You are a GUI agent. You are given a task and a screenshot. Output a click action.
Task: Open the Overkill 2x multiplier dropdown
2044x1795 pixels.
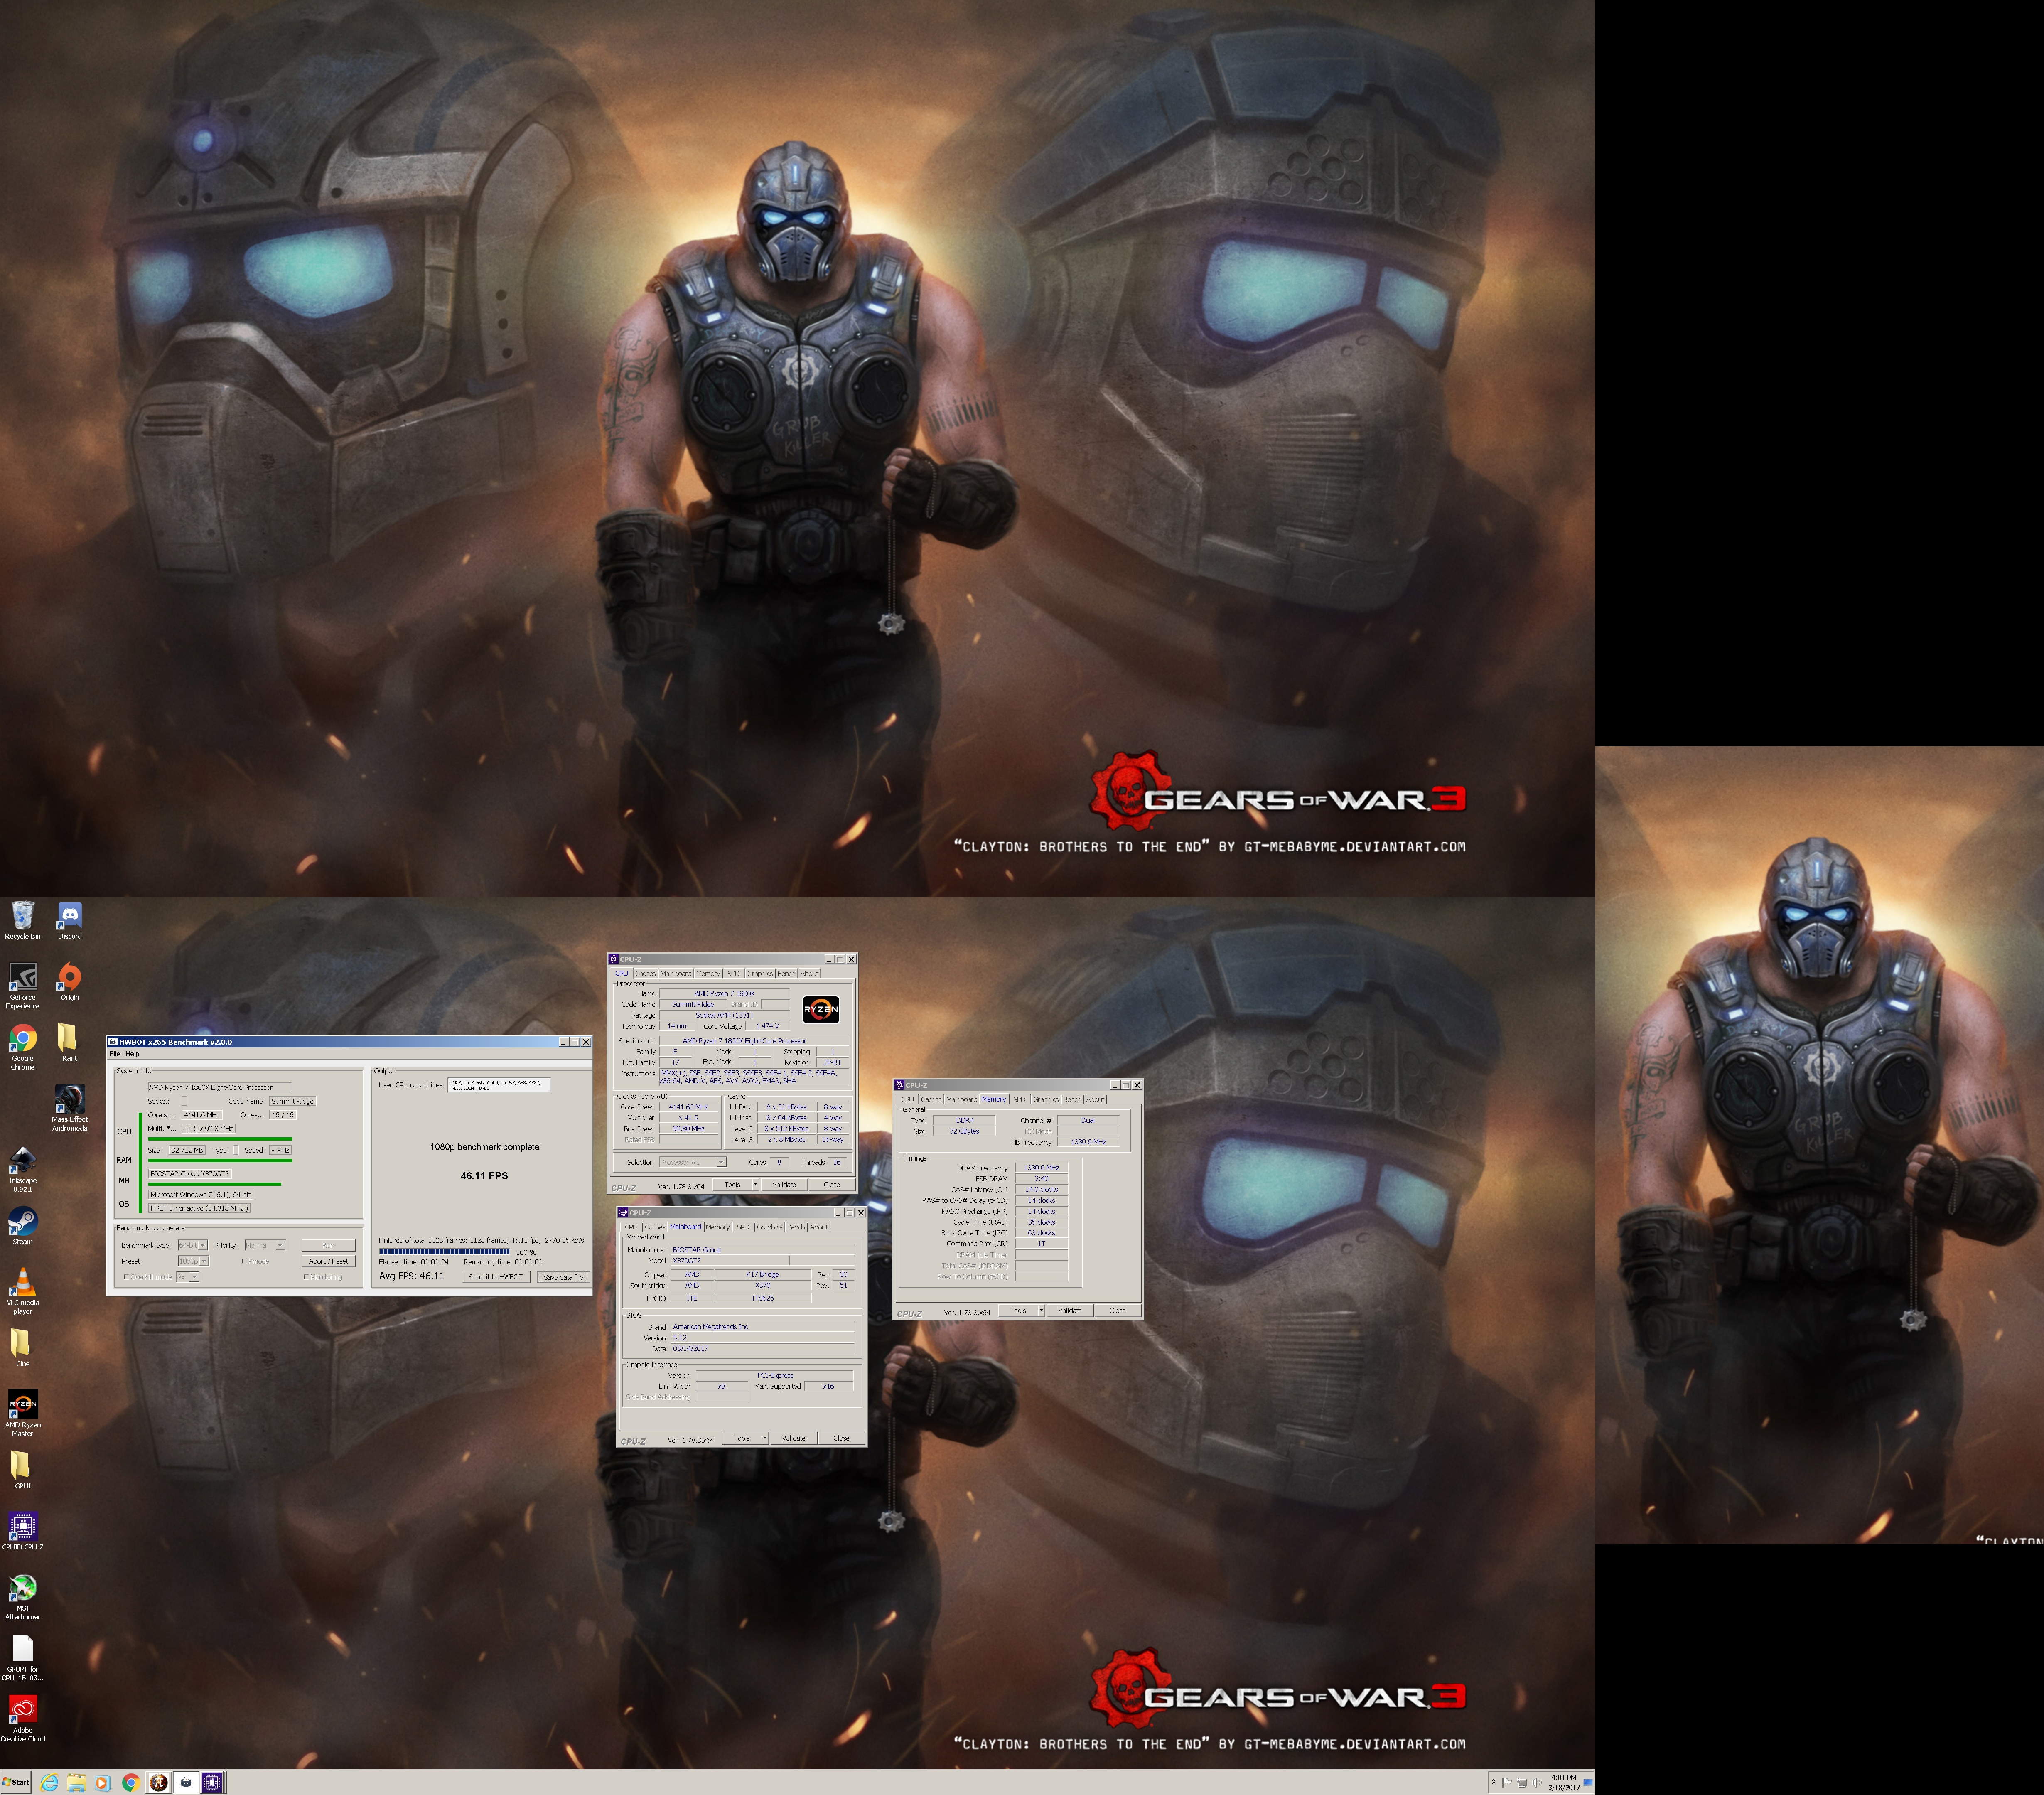[188, 1277]
